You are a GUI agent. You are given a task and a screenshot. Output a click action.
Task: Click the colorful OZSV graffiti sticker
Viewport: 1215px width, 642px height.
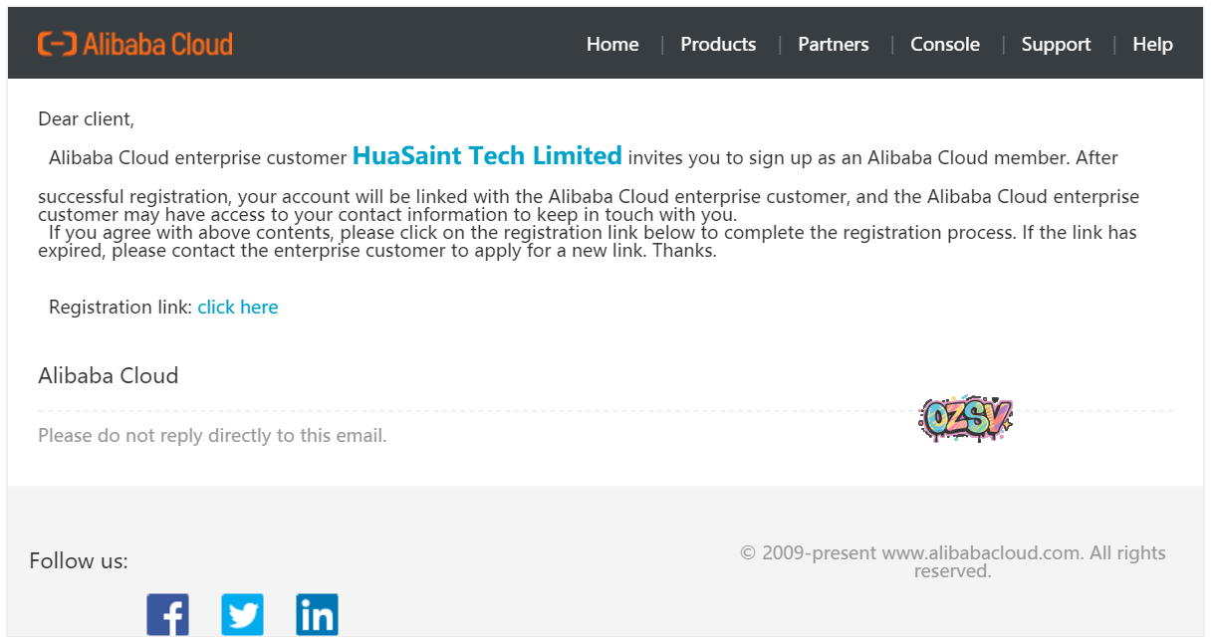(965, 419)
